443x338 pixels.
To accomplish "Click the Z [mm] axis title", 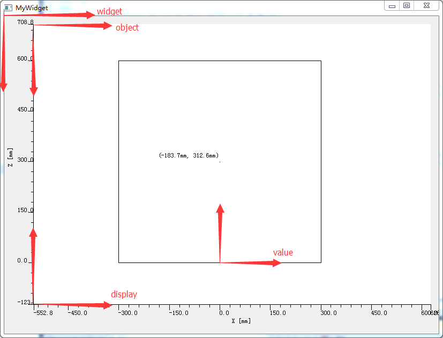I will click(x=10, y=157).
